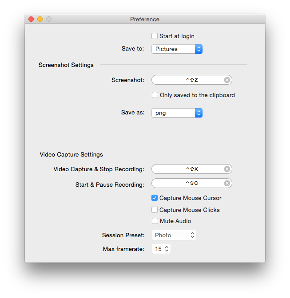Click the blue arrows on Save to popup
The width and height of the screenshot is (290, 298).
(x=199, y=49)
